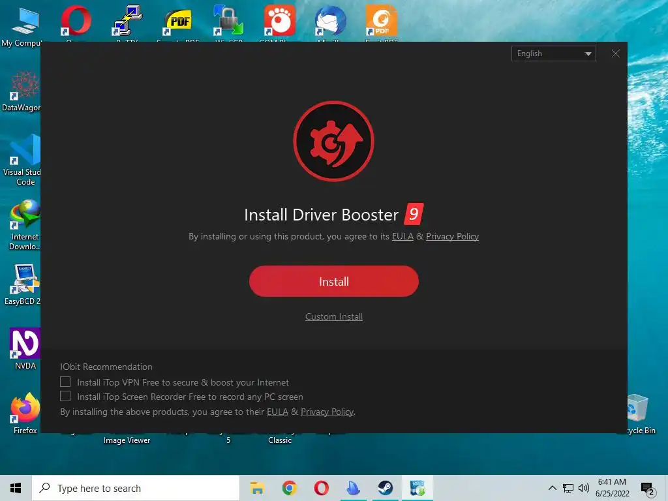Screen dimensions: 668x501
Task: Open IObit recommendation Privacy Policy link
Action: [x=327, y=412]
